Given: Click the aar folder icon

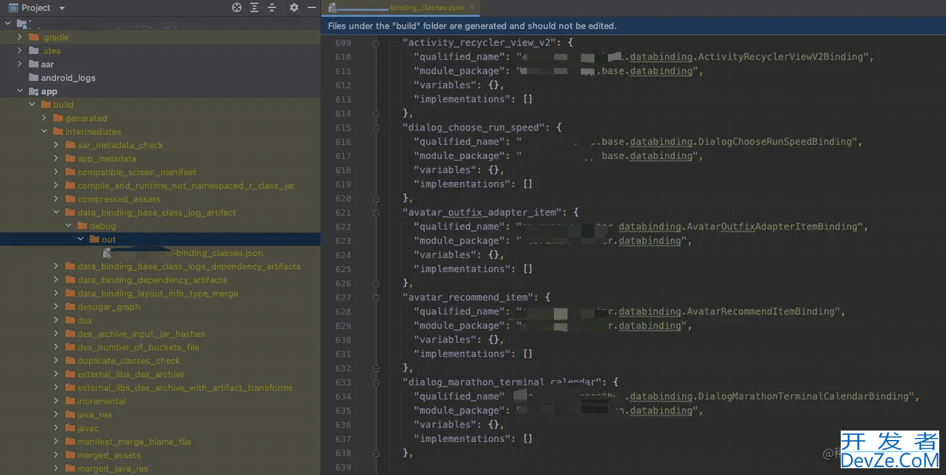Looking at the screenshot, I should (34, 64).
